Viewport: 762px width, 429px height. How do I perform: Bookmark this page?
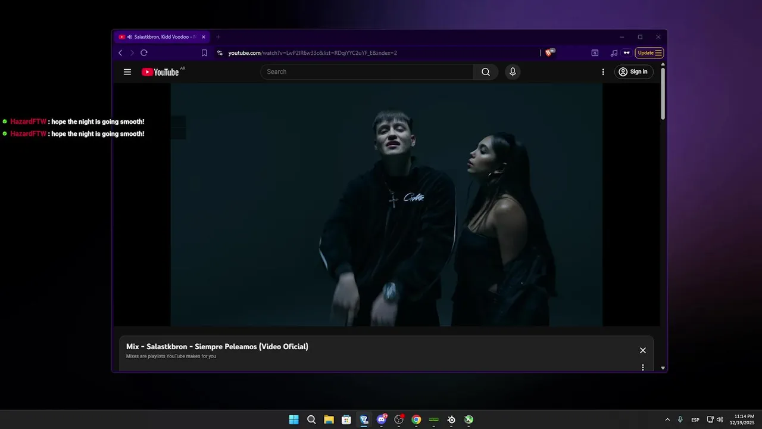click(x=204, y=53)
